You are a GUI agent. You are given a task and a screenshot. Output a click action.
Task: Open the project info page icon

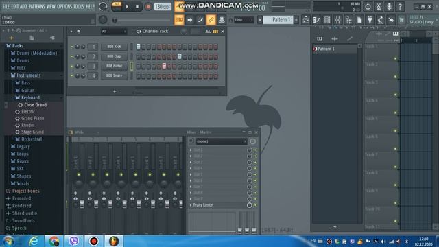coord(359,20)
